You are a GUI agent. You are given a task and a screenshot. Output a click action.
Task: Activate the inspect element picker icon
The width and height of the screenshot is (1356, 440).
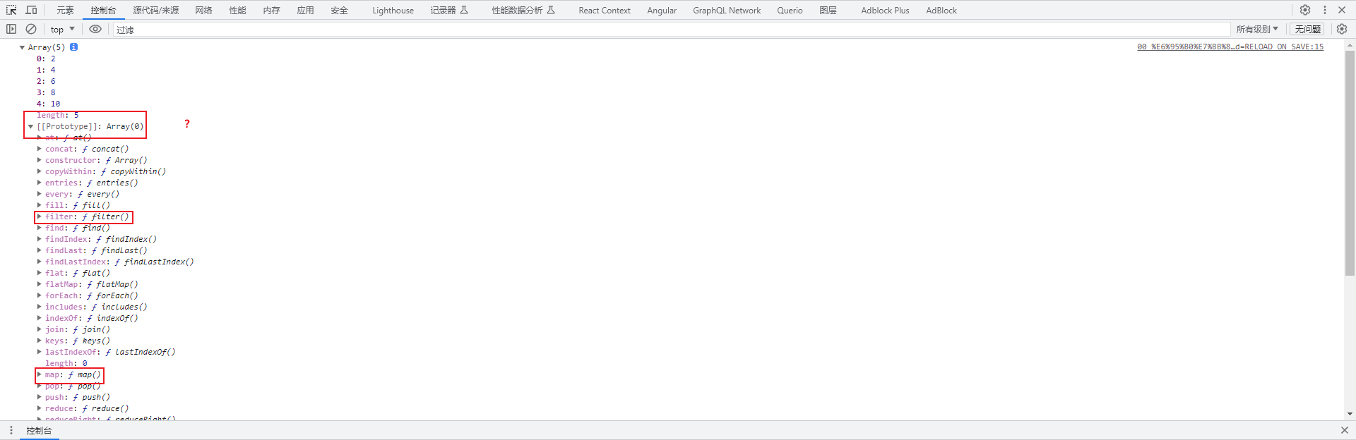(x=11, y=10)
